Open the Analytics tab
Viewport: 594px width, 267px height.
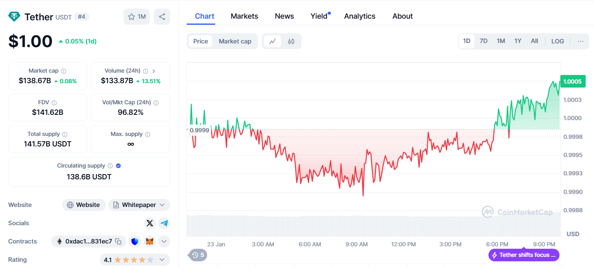pos(360,16)
